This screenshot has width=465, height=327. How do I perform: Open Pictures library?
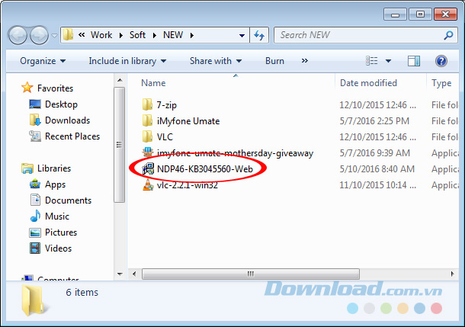[x=61, y=232]
